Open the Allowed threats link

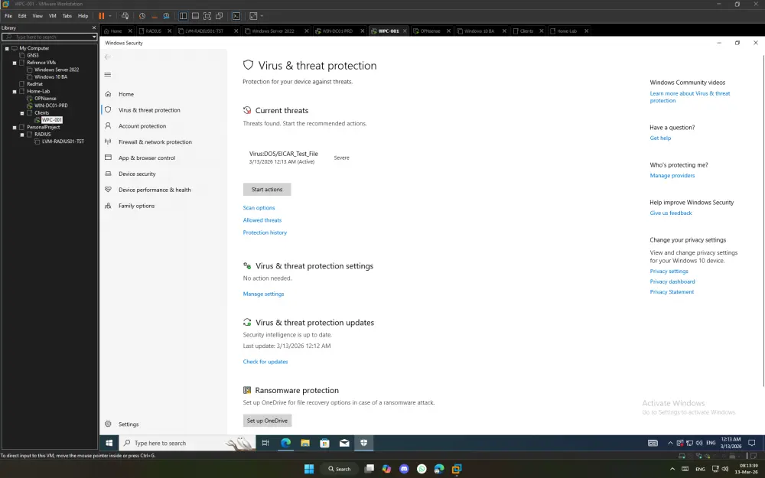262,220
